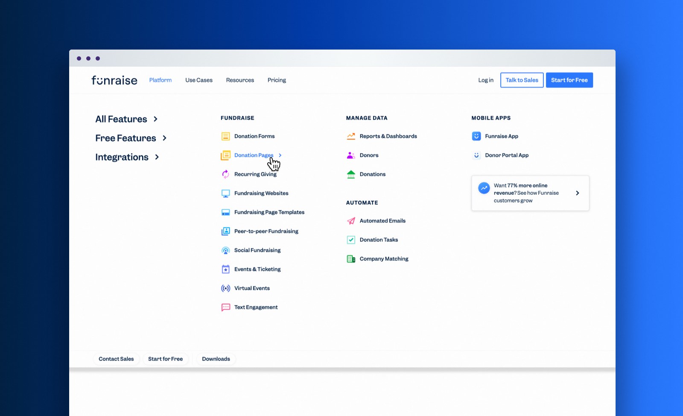Open the Company Matching link
683x416 pixels.
[x=384, y=259]
